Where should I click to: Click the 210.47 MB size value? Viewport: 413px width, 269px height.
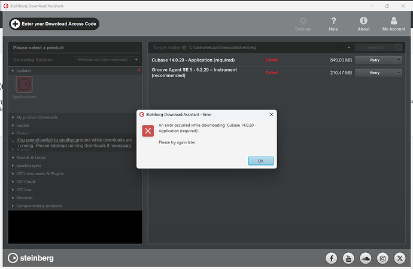[341, 73]
